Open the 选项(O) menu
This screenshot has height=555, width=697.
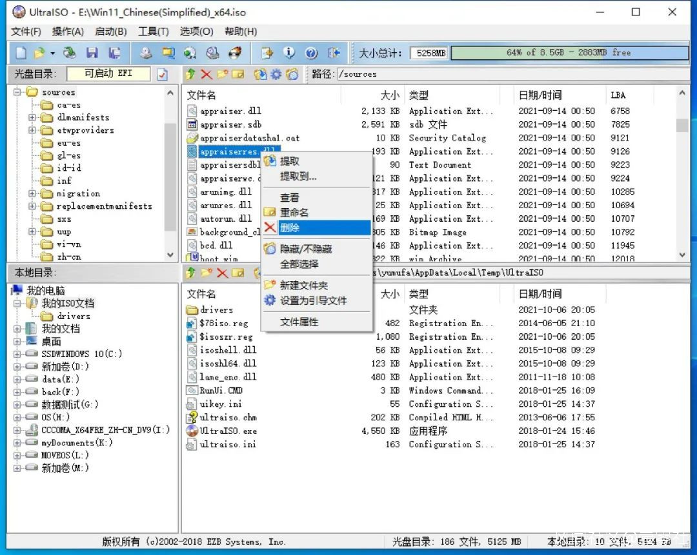click(x=196, y=32)
